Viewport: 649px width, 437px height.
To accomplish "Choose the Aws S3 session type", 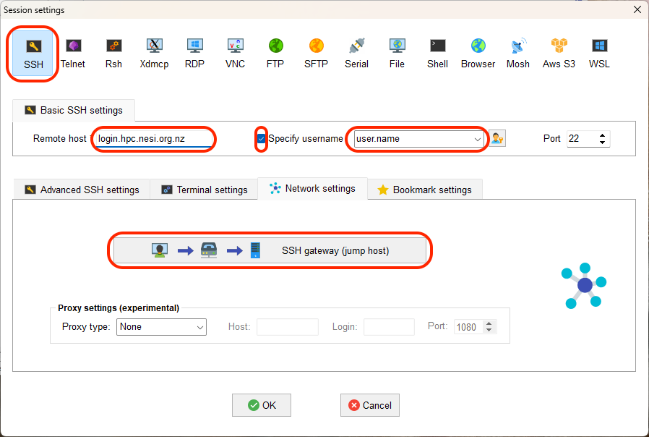I will 559,54.
